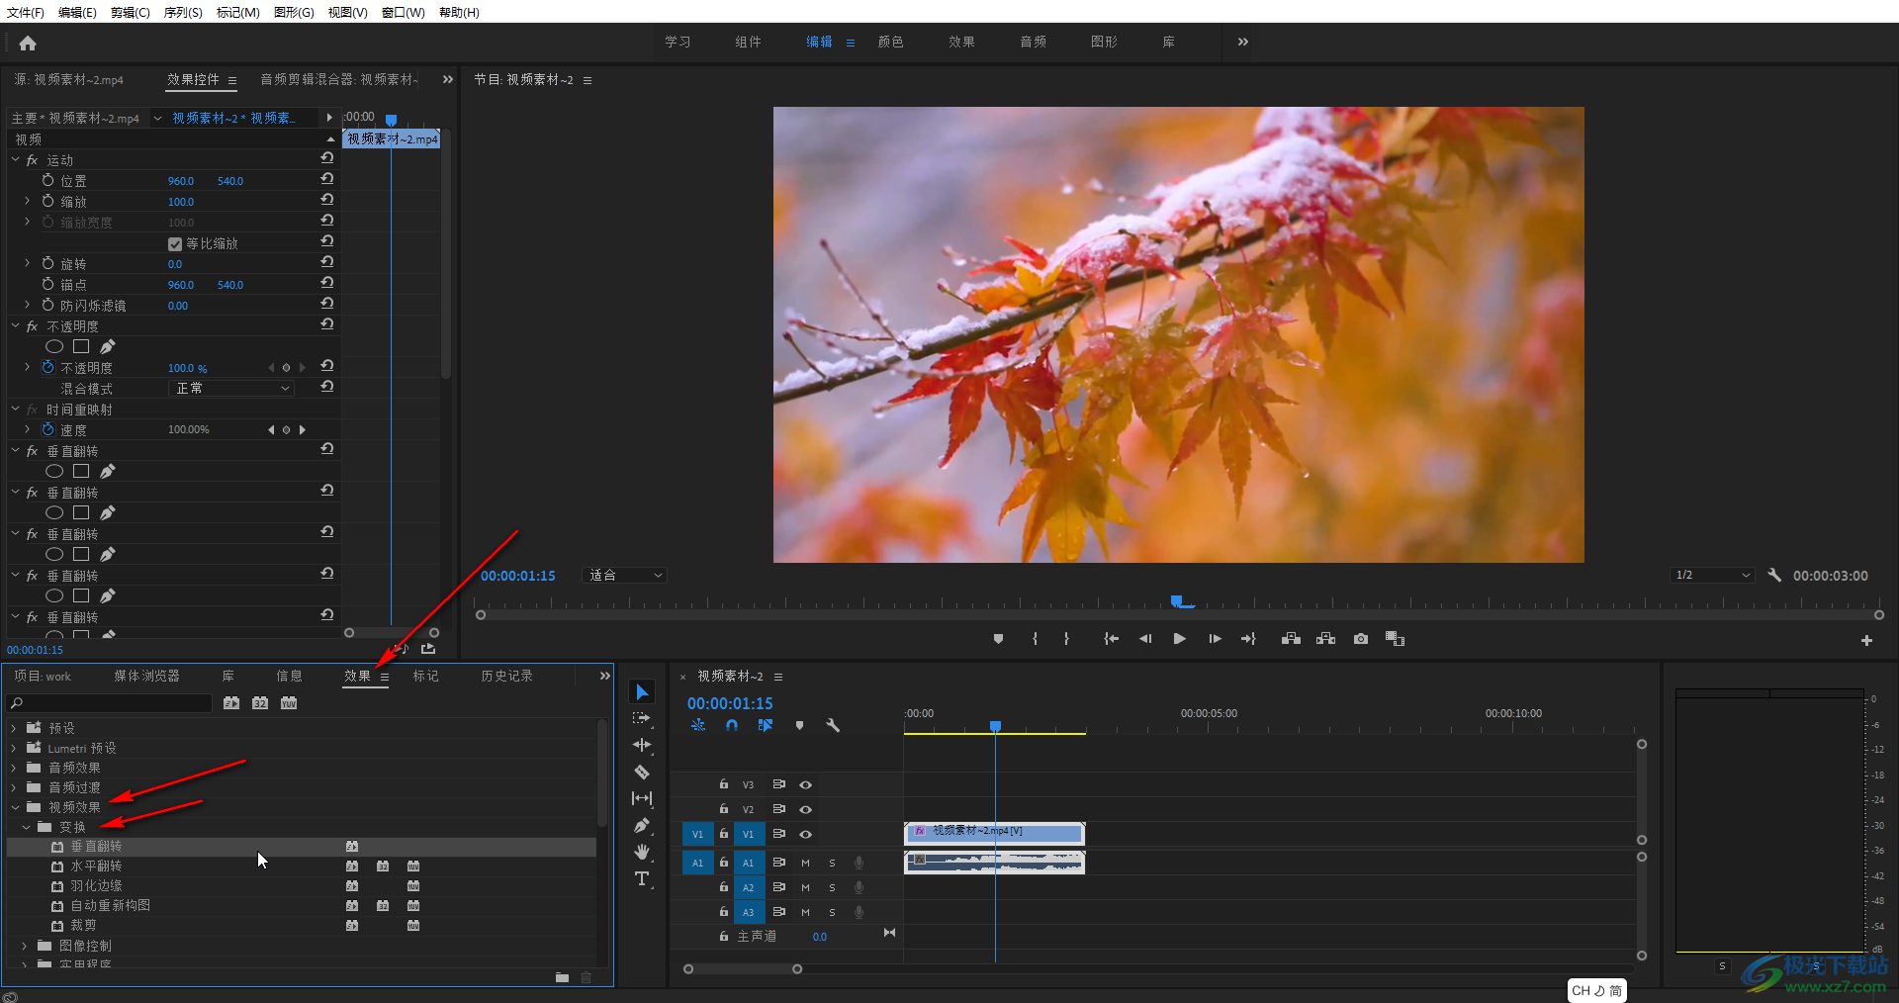Collapse the Motion effect group
1899x1003 pixels.
pyautogui.click(x=15, y=159)
